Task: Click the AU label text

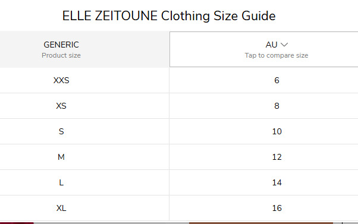Action: 271,45
